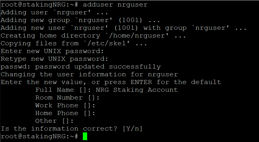The width and height of the screenshot is (259, 142).
Task: Click the 'Changing the user information' line
Action: 89,74
